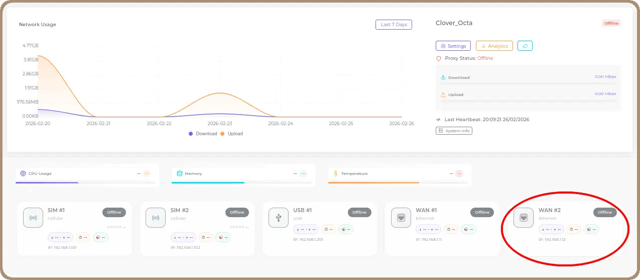Viewport: 640px width, 280px height.
Task: Click the 4.77GB label on chart axis
Action: pyautogui.click(x=30, y=46)
